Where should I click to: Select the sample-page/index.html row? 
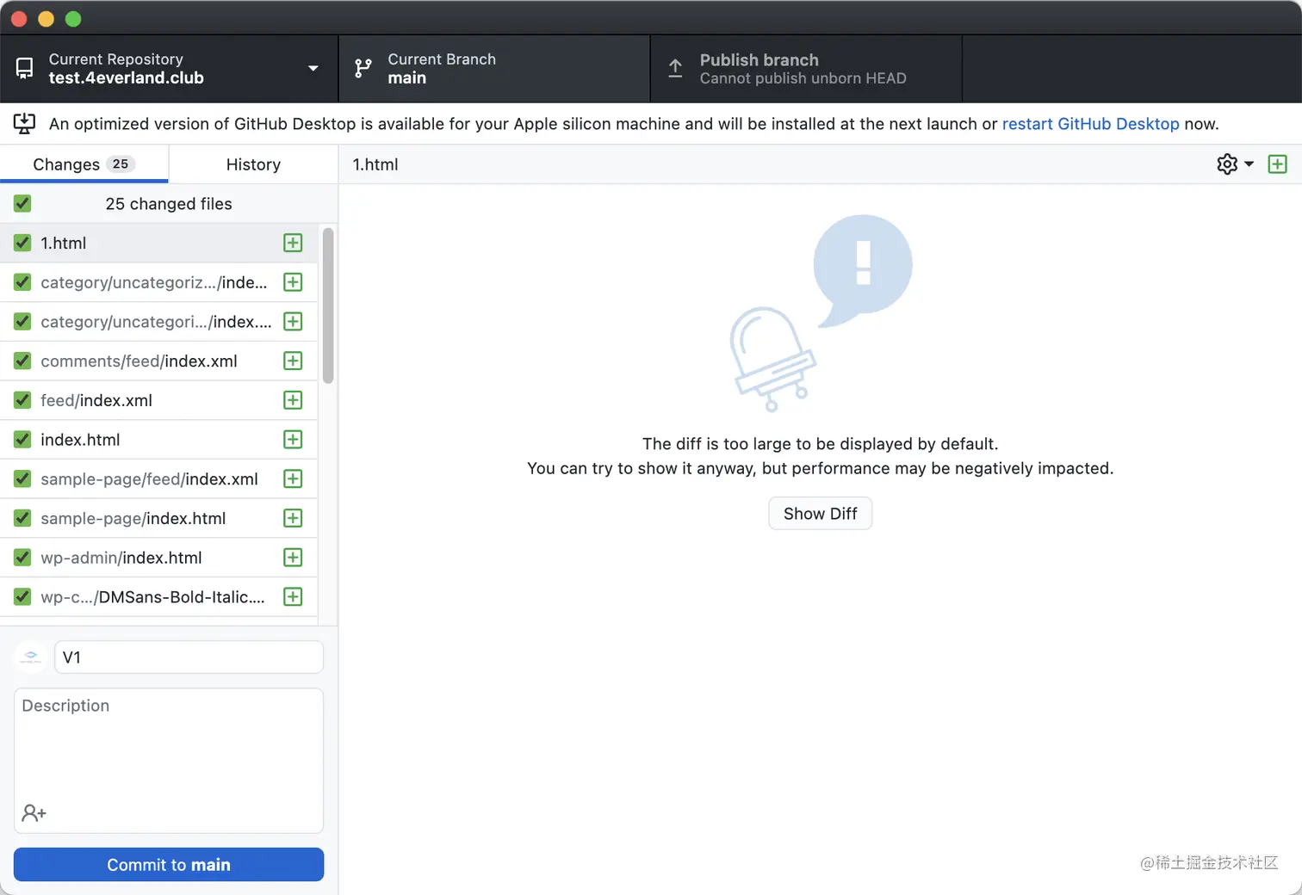(159, 518)
